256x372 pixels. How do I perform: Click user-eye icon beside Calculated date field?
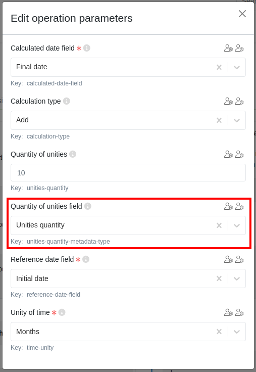point(229,48)
